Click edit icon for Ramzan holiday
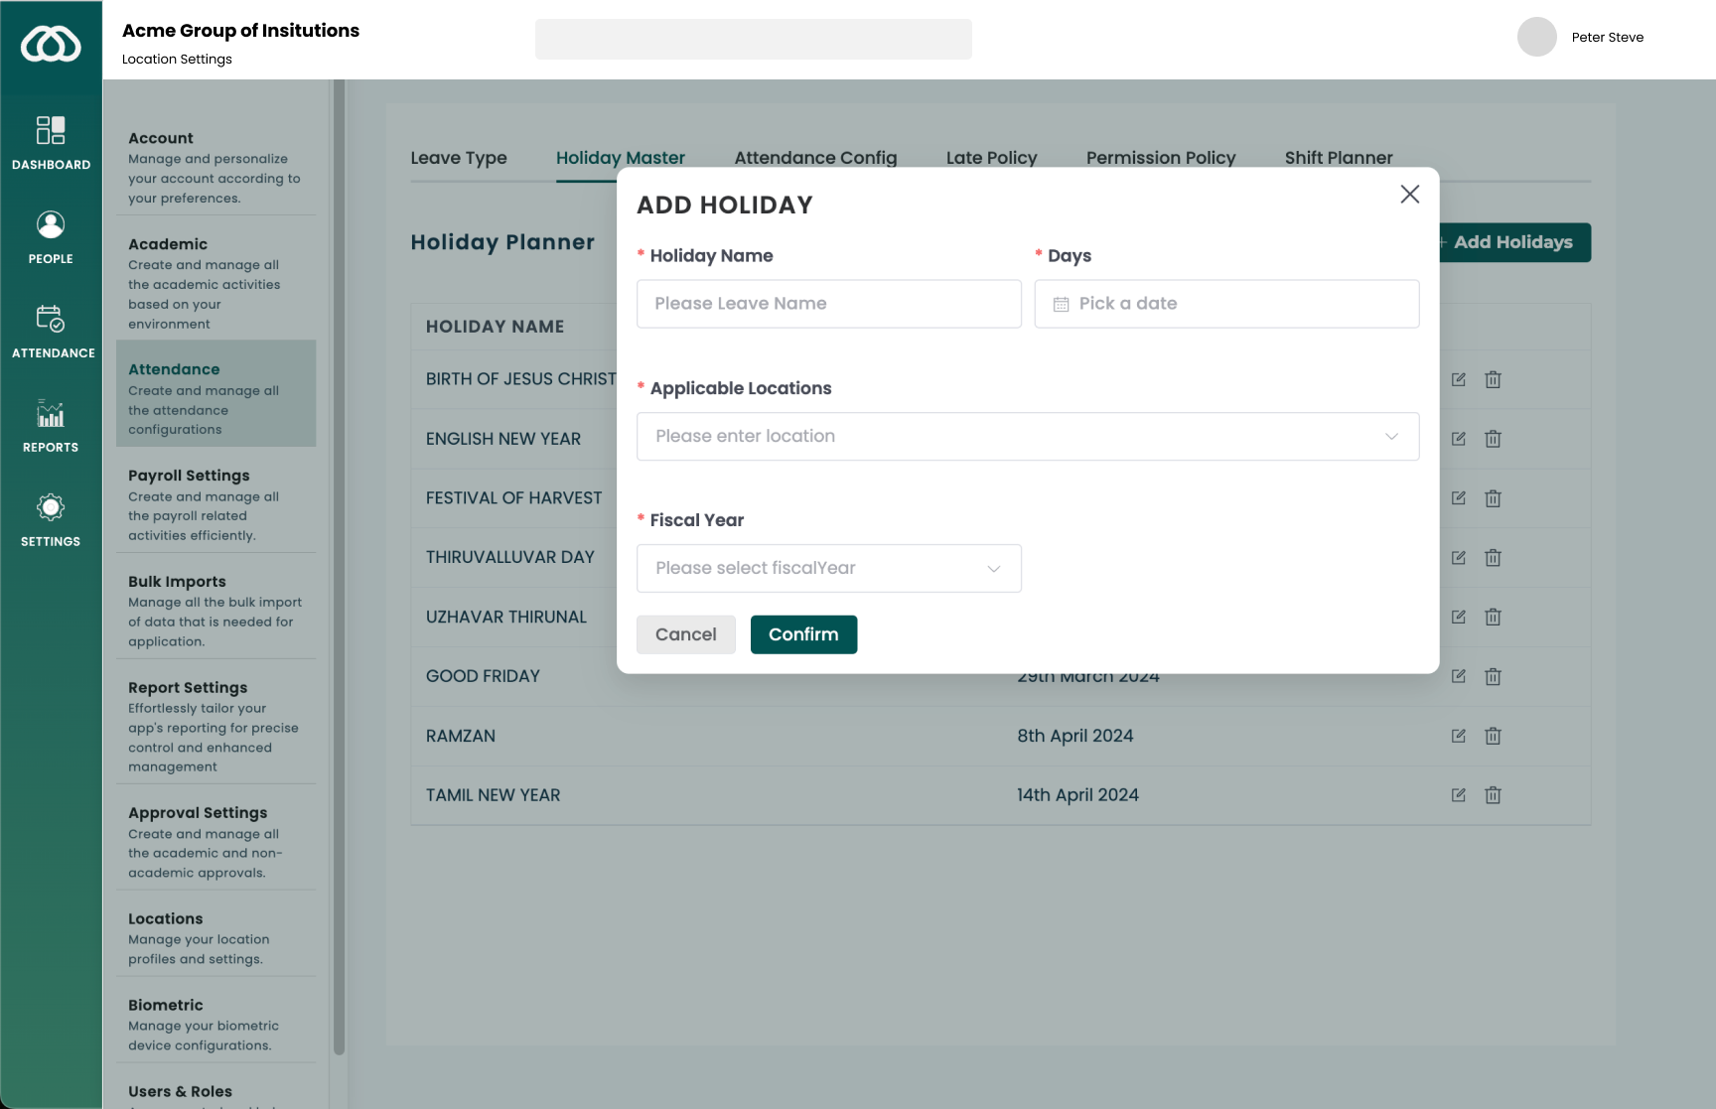The width and height of the screenshot is (1716, 1109). 1458,736
